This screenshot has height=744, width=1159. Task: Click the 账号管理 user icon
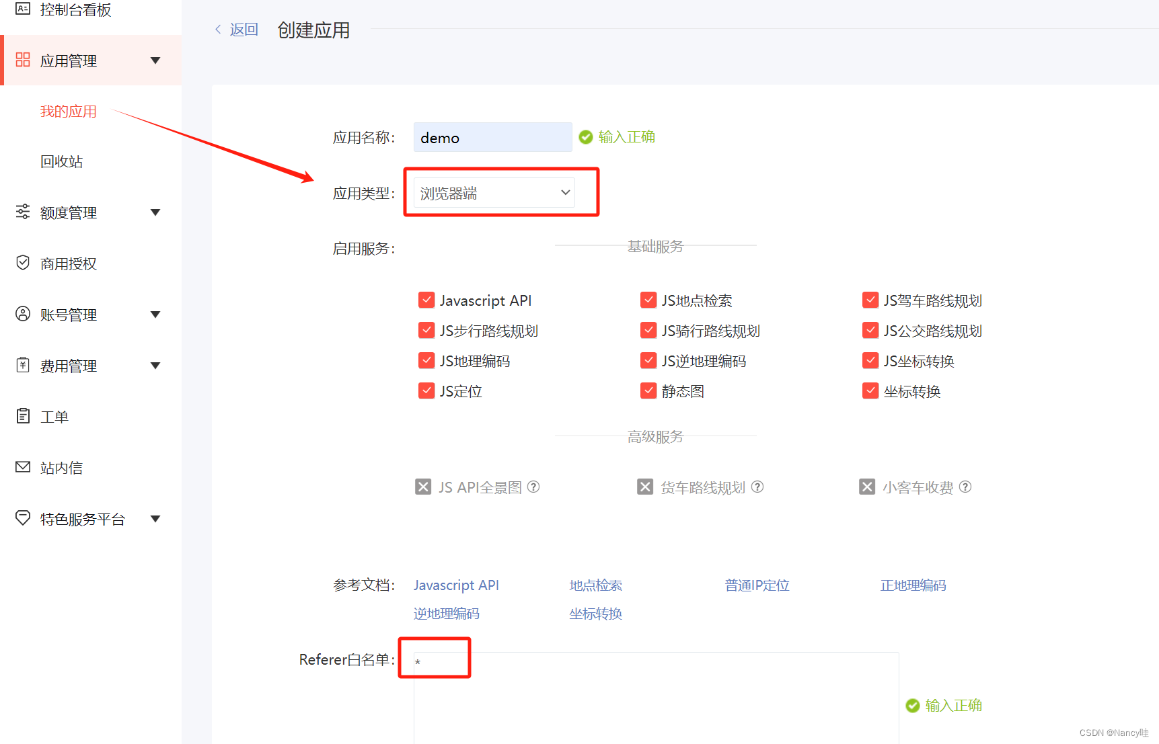[23, 314]
